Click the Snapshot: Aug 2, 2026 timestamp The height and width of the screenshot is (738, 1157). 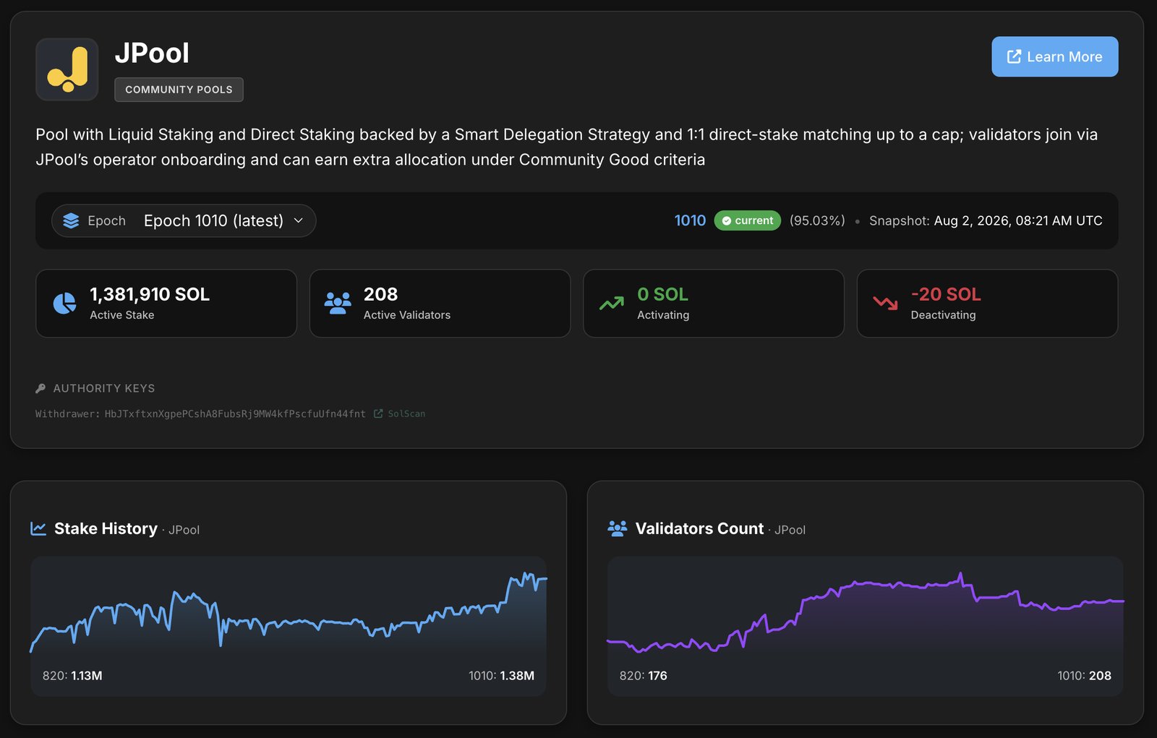pos(986,220)
